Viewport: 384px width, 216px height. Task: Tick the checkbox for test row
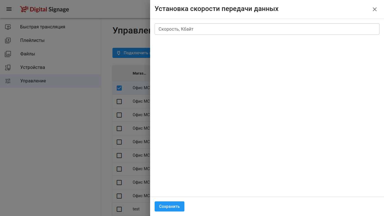(x=119, y=209)
